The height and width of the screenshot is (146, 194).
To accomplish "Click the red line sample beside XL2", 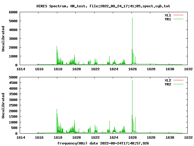I will (178, 80).
